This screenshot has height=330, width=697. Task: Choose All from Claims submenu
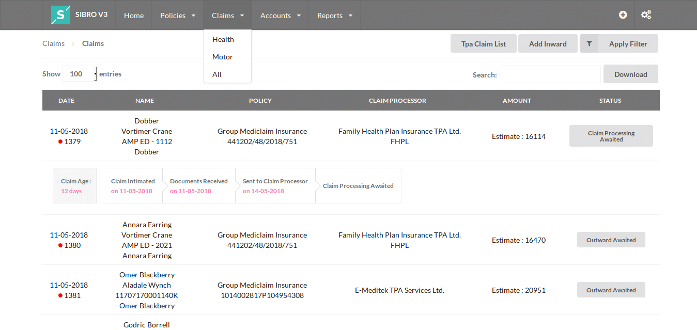[217, 74]
